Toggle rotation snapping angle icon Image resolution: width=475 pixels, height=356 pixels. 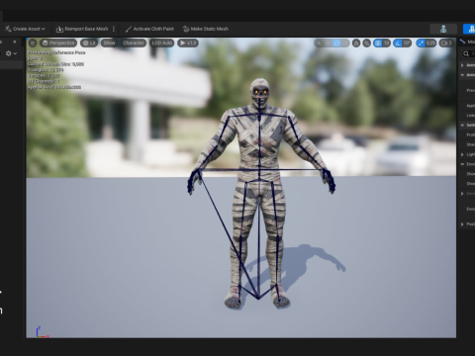coord(398,43)
